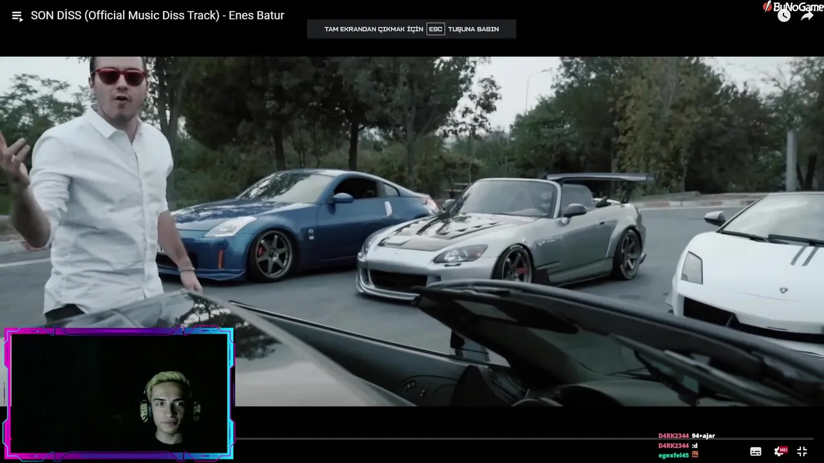Toggle subtitles/captions button
Screen dimensions: 824x463
click(x=756, y=451)
